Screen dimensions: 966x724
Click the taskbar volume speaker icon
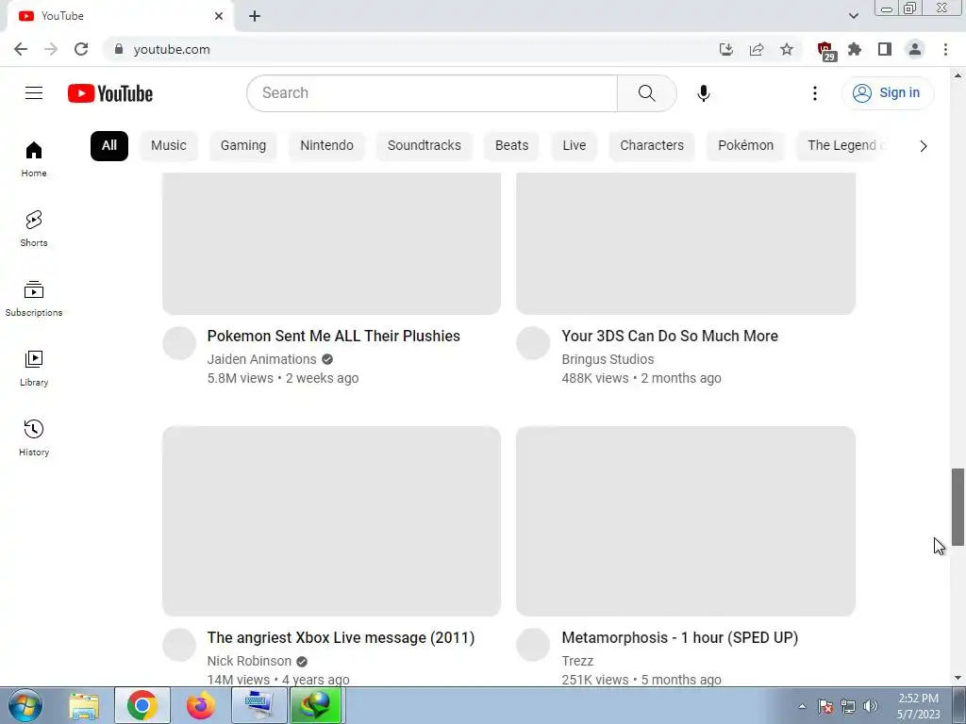coord(871,706)
